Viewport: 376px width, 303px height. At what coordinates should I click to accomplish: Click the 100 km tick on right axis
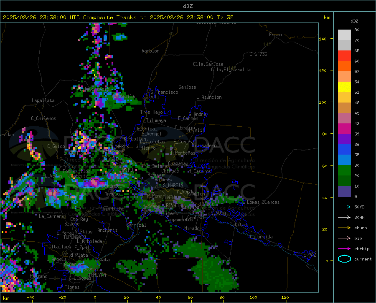pyautogui.click(x=323, y=102)
